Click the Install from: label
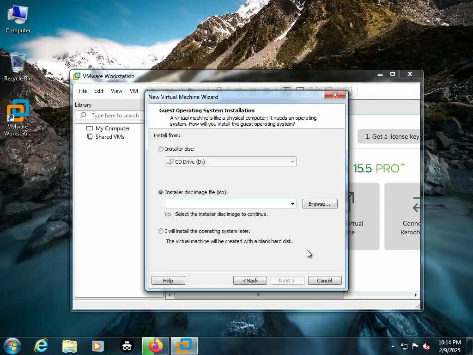The image size is (473, 355). click(x=167, y=135)
